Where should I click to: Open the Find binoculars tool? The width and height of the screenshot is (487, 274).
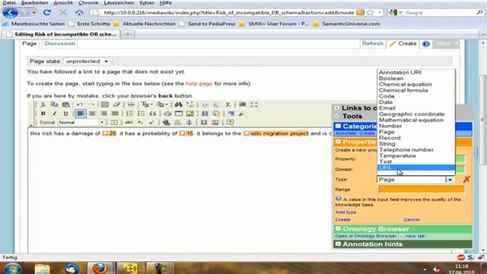pyautogui.click(x=178, y=105)
